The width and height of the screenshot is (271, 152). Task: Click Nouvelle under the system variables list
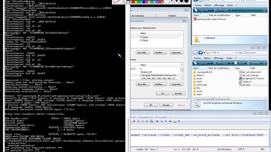pos(143,84)
